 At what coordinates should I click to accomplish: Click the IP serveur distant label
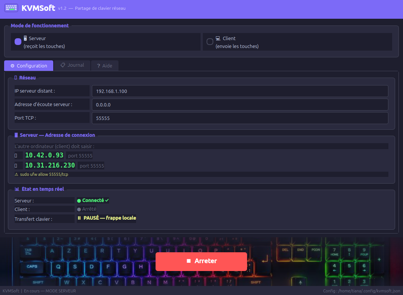point(35,91)
